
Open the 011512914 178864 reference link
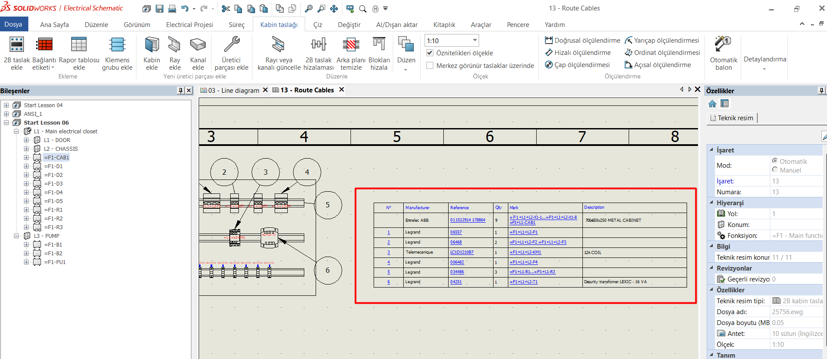(x=468, y=220)
